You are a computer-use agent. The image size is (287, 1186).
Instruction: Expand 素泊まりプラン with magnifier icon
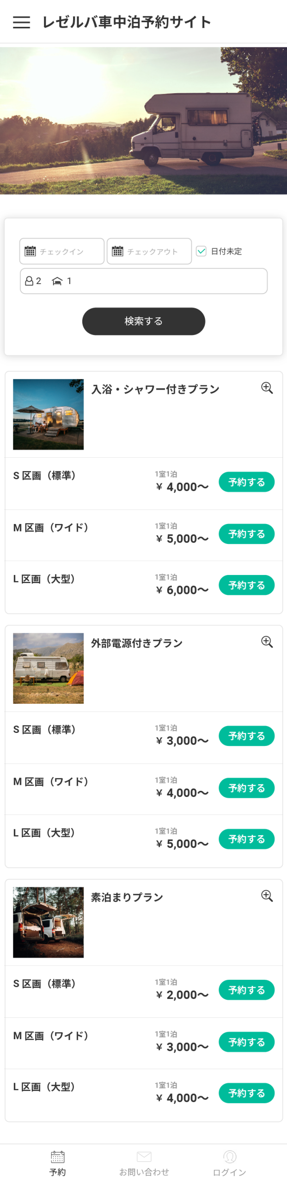[x=267, y=896]
